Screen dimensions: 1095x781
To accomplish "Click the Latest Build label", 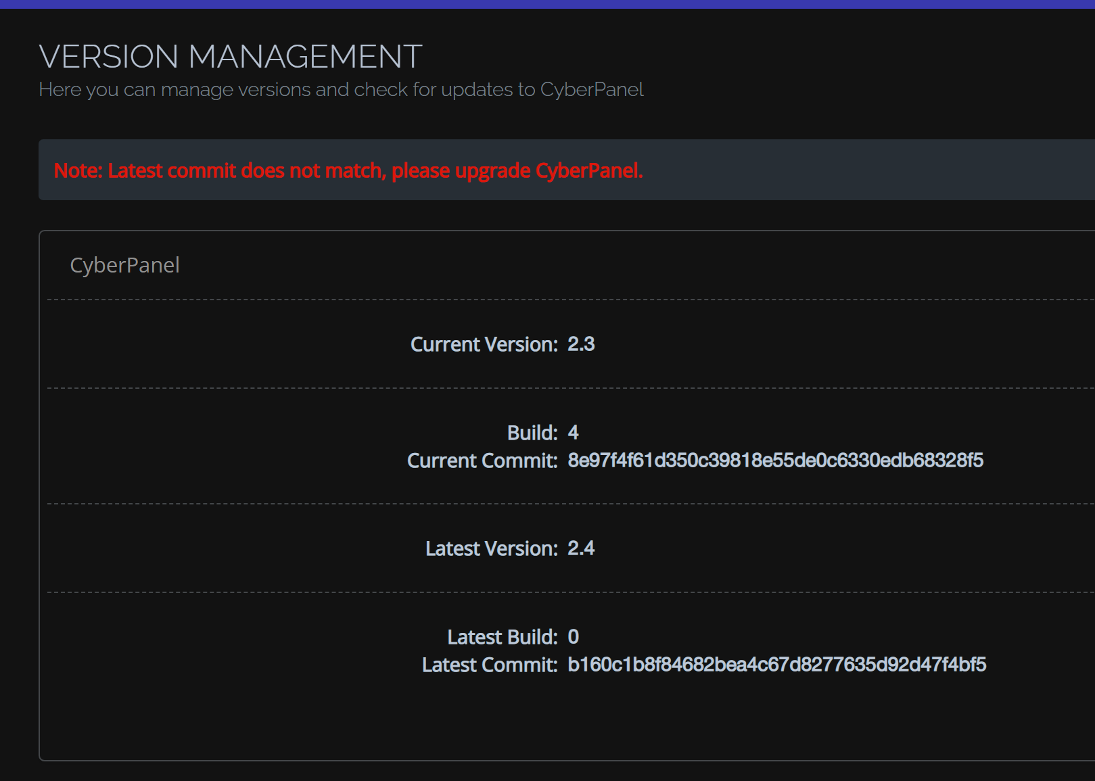I will coord(503,637).
